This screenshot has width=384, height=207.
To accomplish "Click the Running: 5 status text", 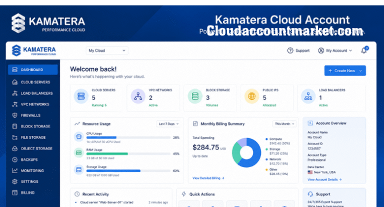I will click(99, 105).
